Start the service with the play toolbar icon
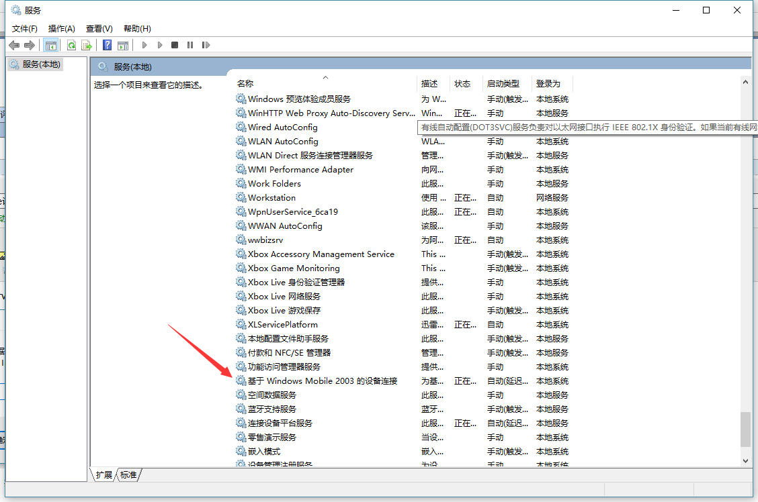758x502 pixels. [145, 44]
